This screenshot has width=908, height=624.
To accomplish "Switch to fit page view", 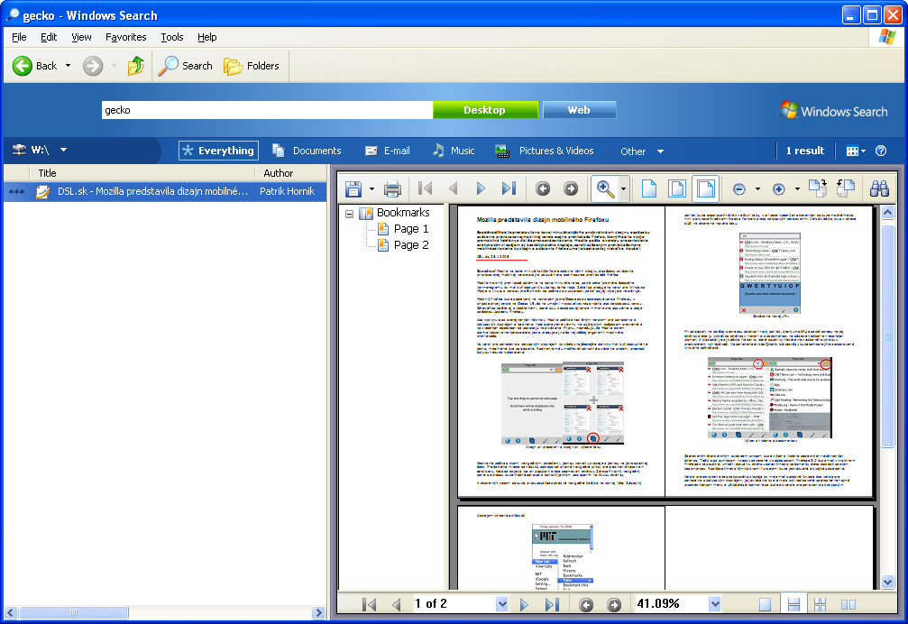I will (x=677, y=188).
